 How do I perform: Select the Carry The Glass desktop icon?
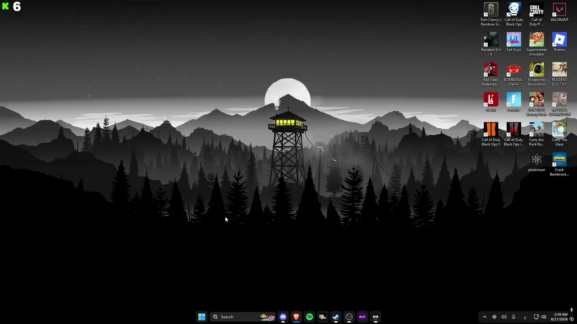(x=559, y=134)
